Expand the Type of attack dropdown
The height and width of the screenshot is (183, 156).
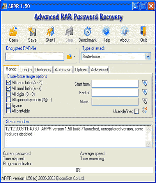(148, 56)
